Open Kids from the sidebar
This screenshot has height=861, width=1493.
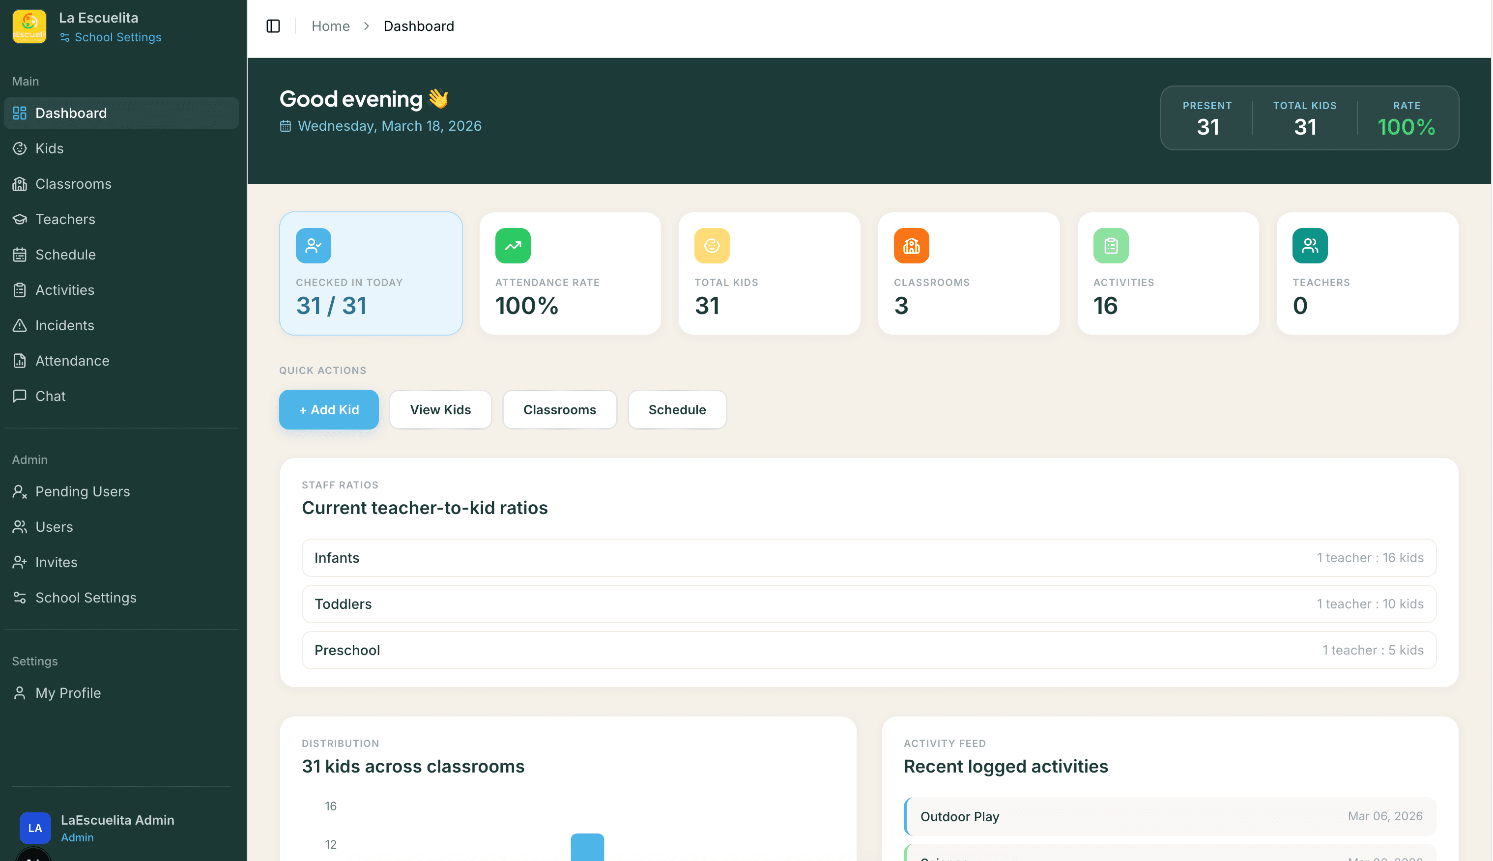(49, 148)
